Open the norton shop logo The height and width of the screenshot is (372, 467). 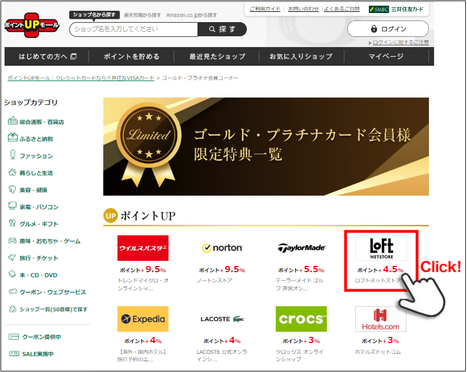[x=222, y=248]
